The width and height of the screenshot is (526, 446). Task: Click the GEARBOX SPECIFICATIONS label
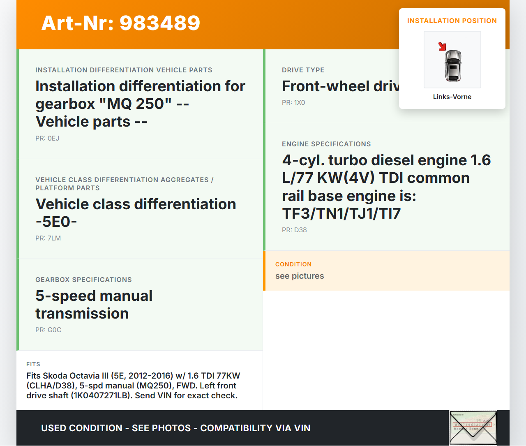point(83,280)
